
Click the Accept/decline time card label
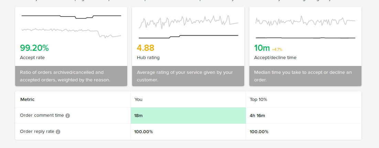click(275, 58)
